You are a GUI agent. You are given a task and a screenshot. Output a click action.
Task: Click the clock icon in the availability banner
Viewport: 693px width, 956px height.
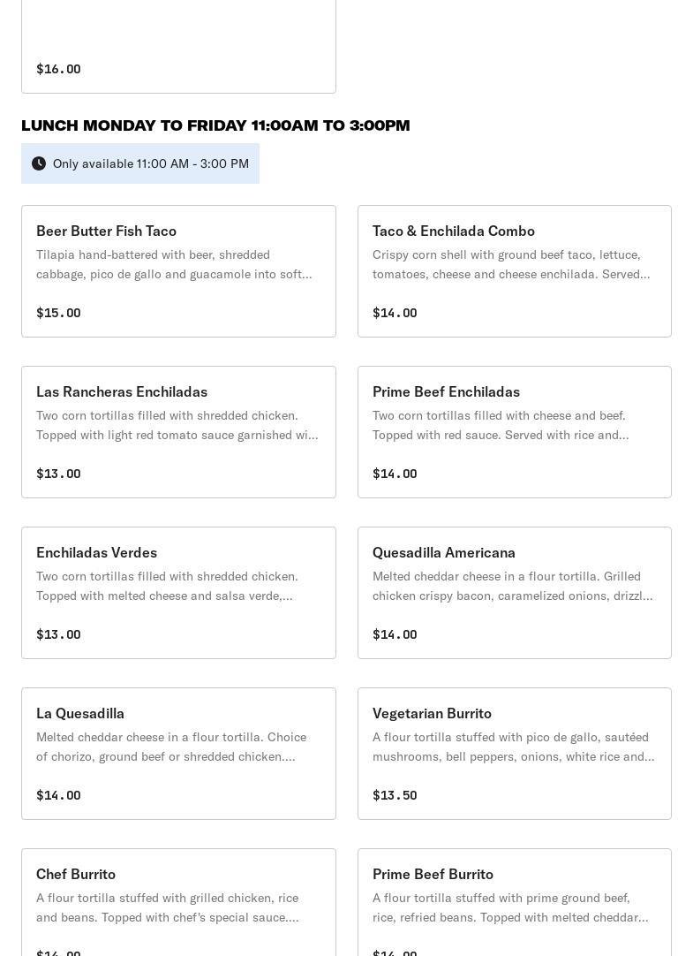39,163
